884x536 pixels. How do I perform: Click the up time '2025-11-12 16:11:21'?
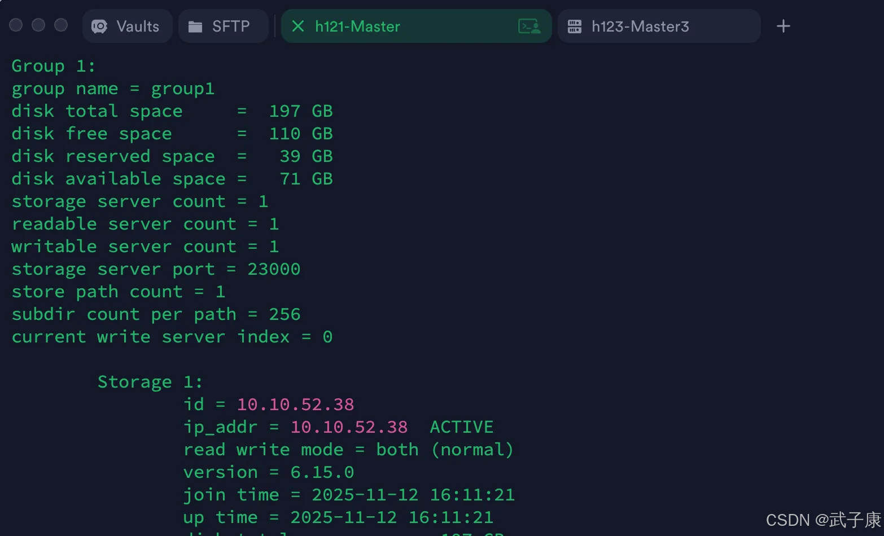click(x=392, y=517)
